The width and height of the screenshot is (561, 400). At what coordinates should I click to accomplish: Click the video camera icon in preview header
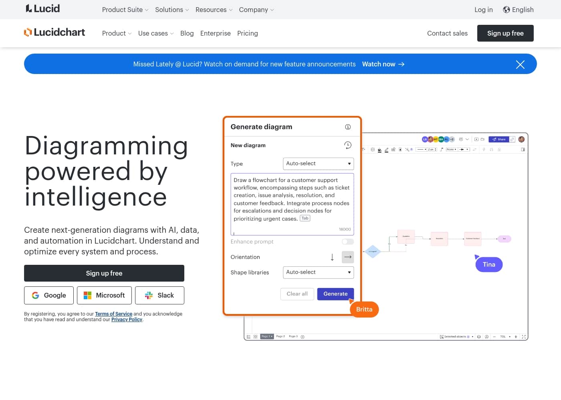click(482, 140)
